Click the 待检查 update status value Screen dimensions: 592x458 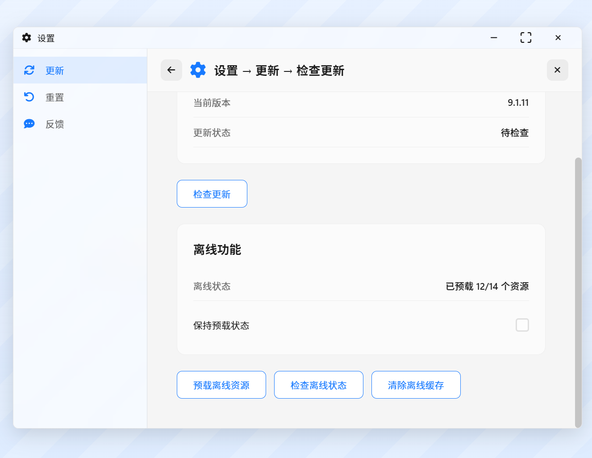click(x=515, y=133)
